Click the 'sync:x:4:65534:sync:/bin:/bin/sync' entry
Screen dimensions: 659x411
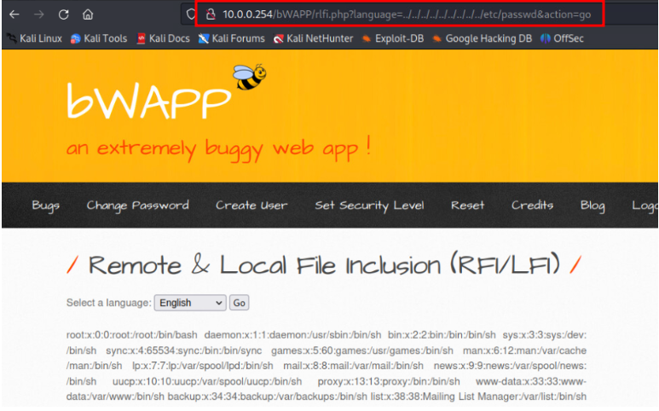click(184, 351)
